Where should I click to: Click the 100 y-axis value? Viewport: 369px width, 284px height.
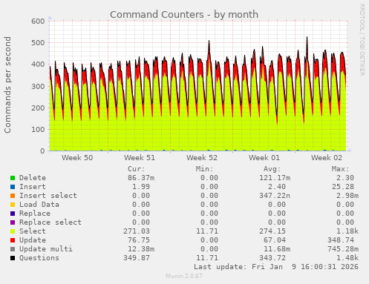38,130
